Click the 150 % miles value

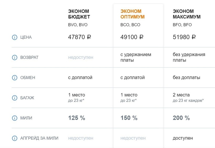[x=129, y=118]
